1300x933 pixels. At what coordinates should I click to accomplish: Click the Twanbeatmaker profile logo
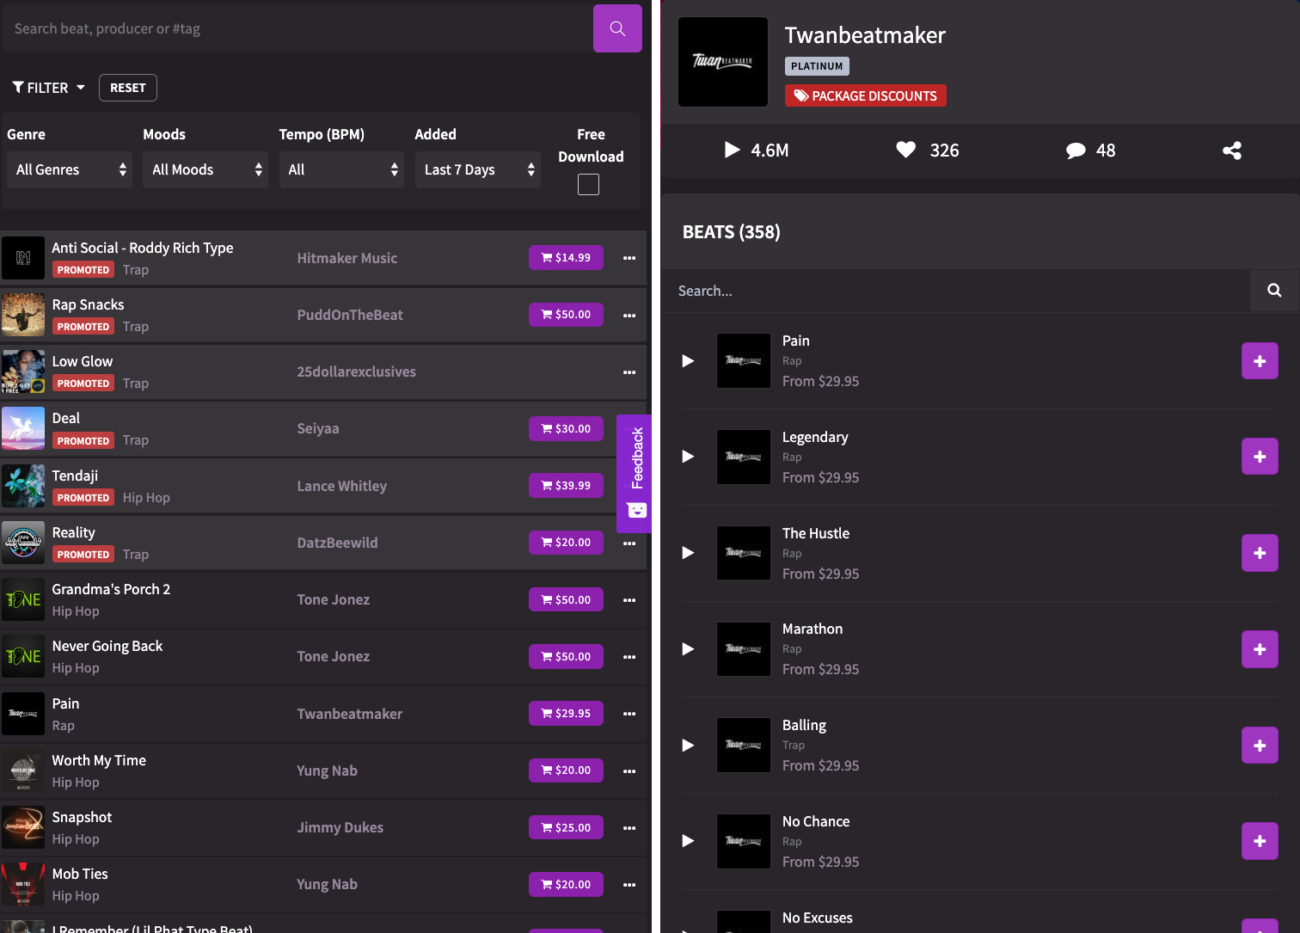tap(723, 62)
